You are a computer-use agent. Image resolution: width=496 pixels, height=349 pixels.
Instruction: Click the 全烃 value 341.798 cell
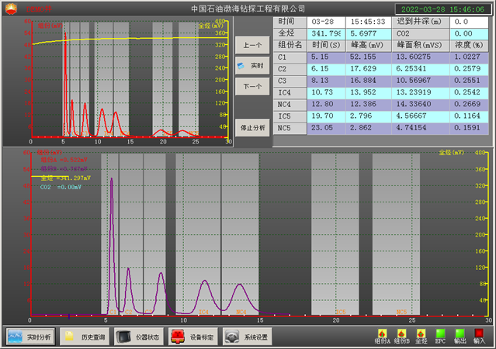click(x=326, y=33)
